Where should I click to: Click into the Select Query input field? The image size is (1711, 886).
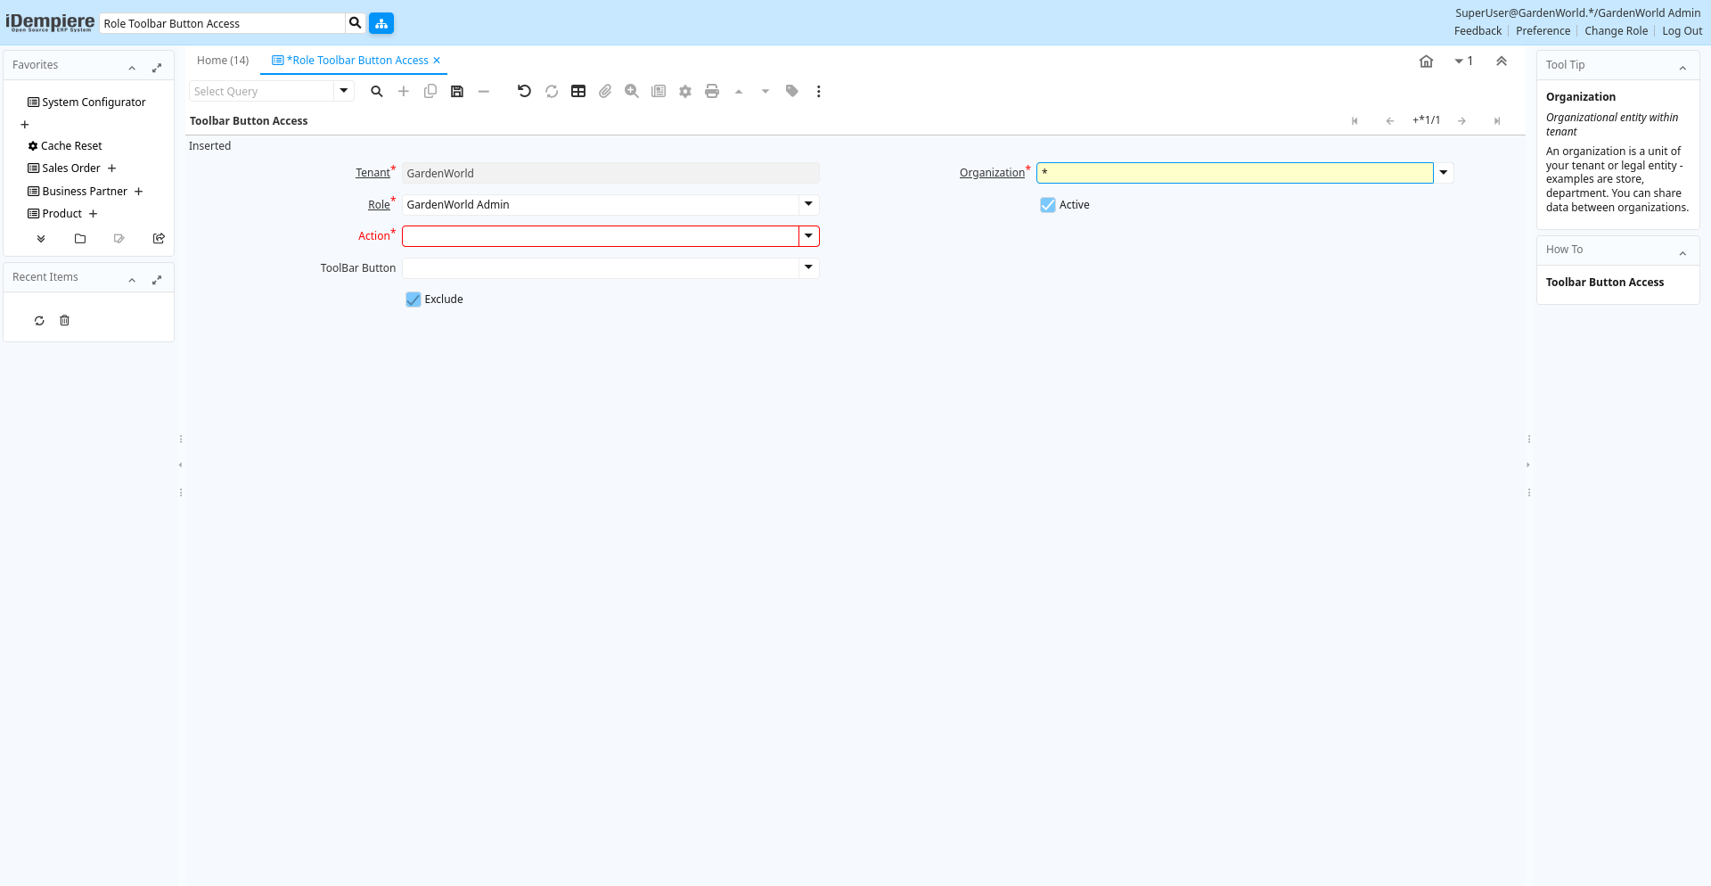[262, 92]
